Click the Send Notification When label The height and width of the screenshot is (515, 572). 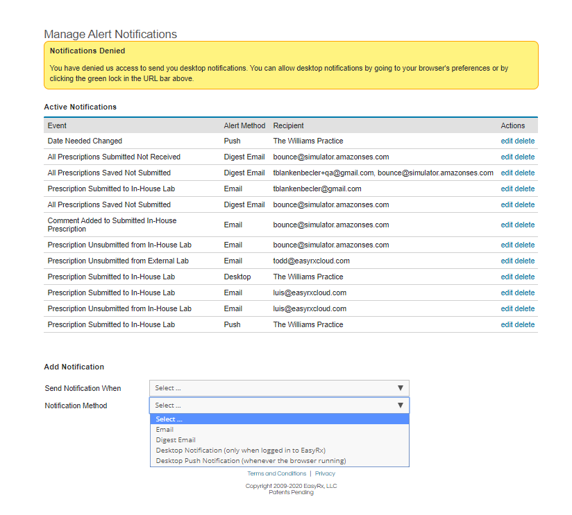83,388
